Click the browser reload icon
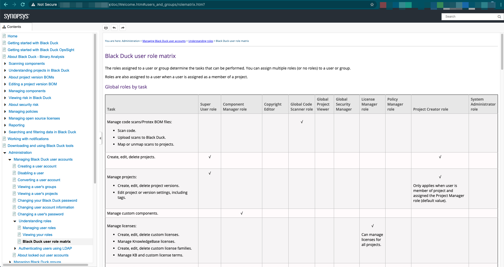This screenshot has width=504, height=267. [x=23, y=4]
